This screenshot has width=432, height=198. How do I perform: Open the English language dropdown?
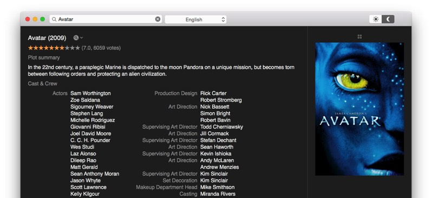click(x=195, y=19)
